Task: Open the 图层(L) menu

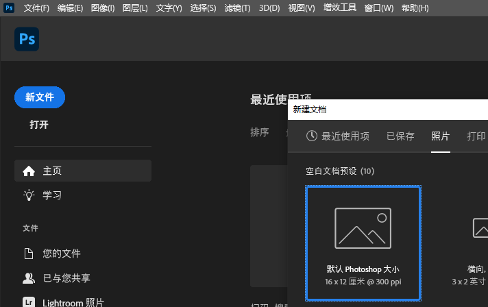Action: 135,8
